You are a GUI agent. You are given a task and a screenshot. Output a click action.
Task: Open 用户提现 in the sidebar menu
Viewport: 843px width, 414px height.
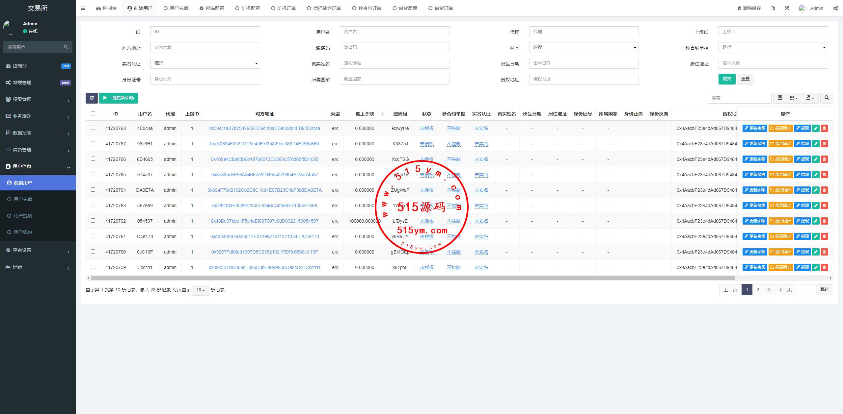[x=23, y=216]
